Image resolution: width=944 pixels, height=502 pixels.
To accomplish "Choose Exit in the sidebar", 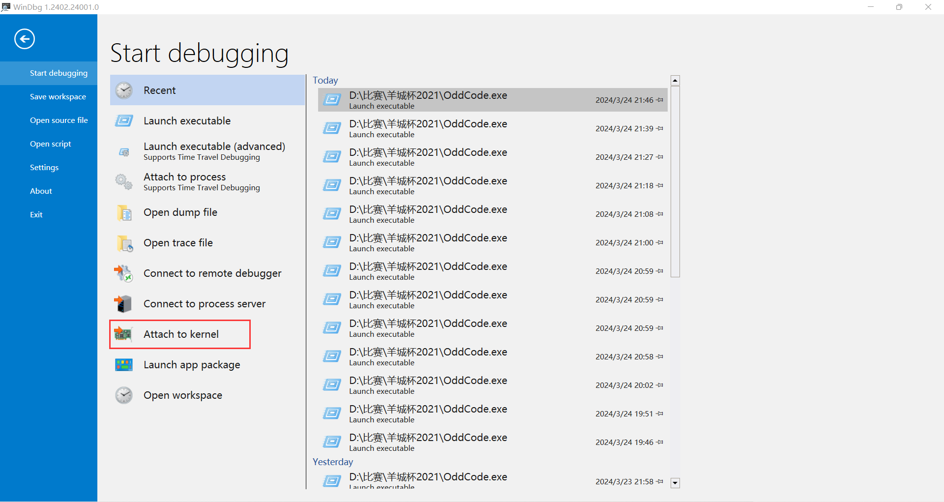I will coord(49,215).
